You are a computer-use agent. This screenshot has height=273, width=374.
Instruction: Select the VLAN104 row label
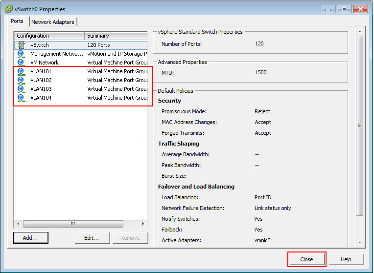[x=41, y=98]
